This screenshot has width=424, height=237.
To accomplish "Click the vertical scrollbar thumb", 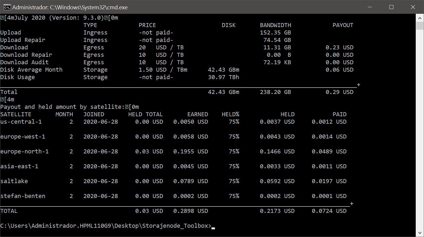I will click(x=420, y=26).
